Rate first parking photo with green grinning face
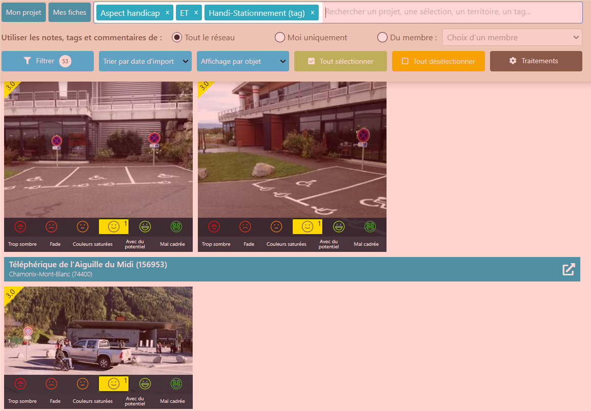This screenshot has height=411, width=591. tap(145, 226)
